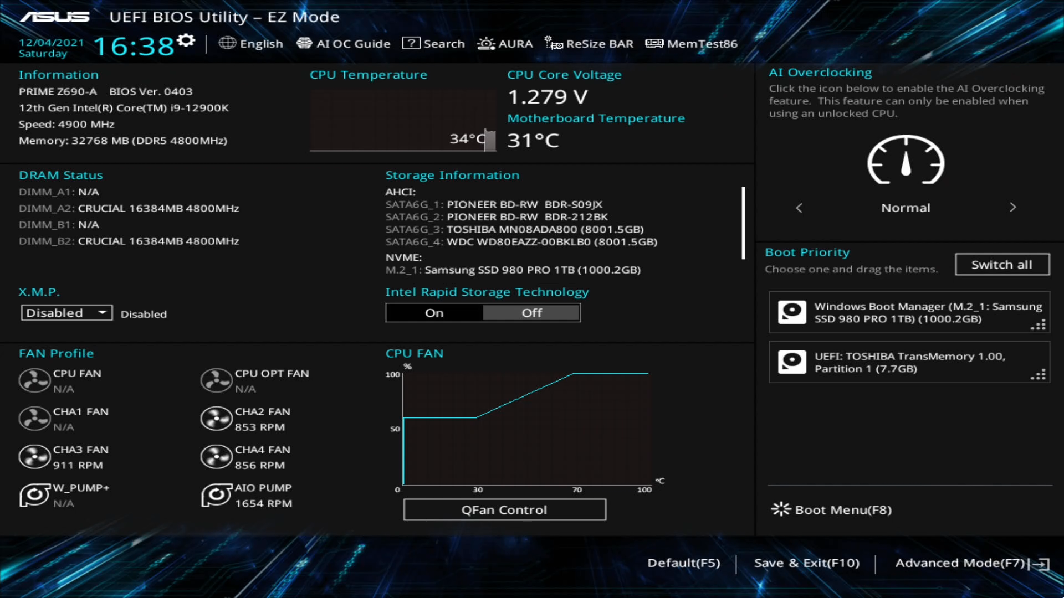Image resolution: width=1064 pixels, height=598 pixels.
Task: Select the CHA3 FAN icon
Action: click(34, 457)
